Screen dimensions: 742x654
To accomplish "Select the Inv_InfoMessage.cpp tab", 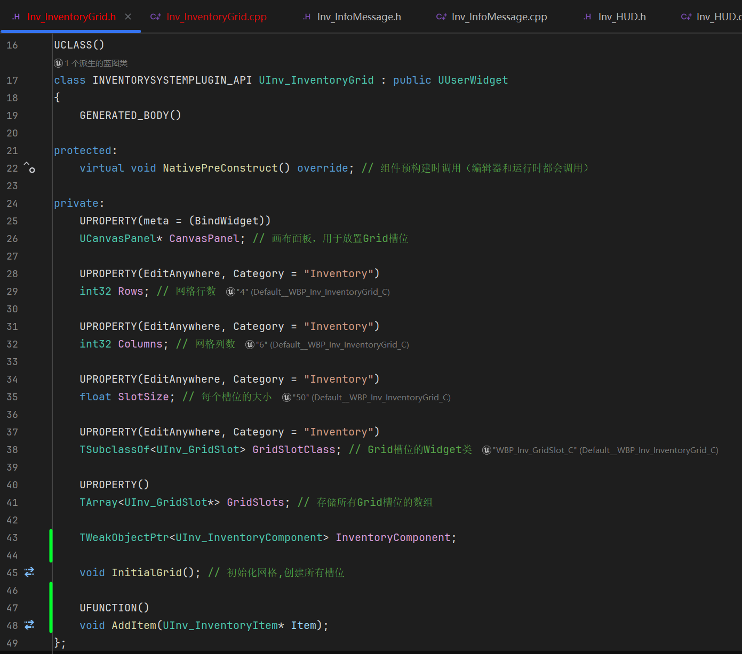I will pos(492,17).
